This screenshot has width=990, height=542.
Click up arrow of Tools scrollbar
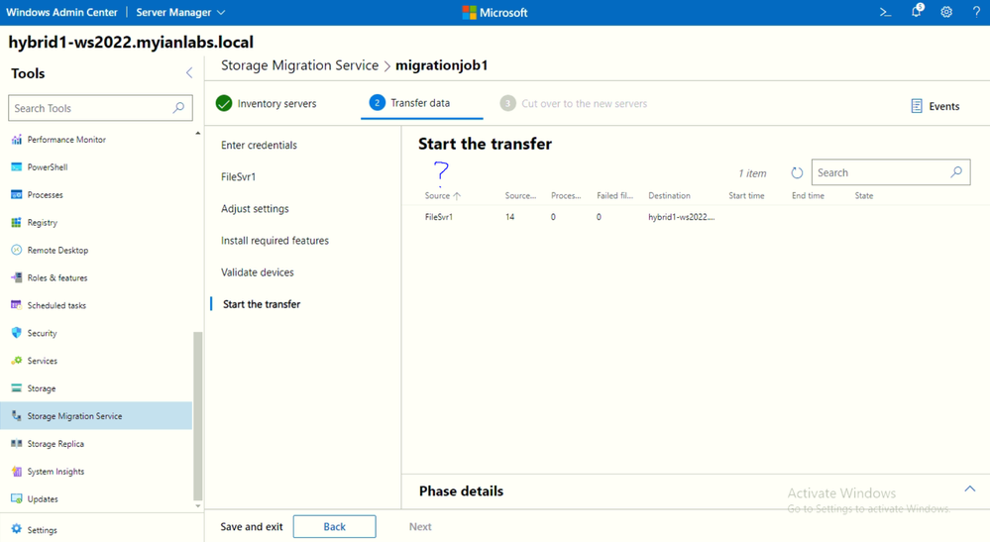point(197,133)
